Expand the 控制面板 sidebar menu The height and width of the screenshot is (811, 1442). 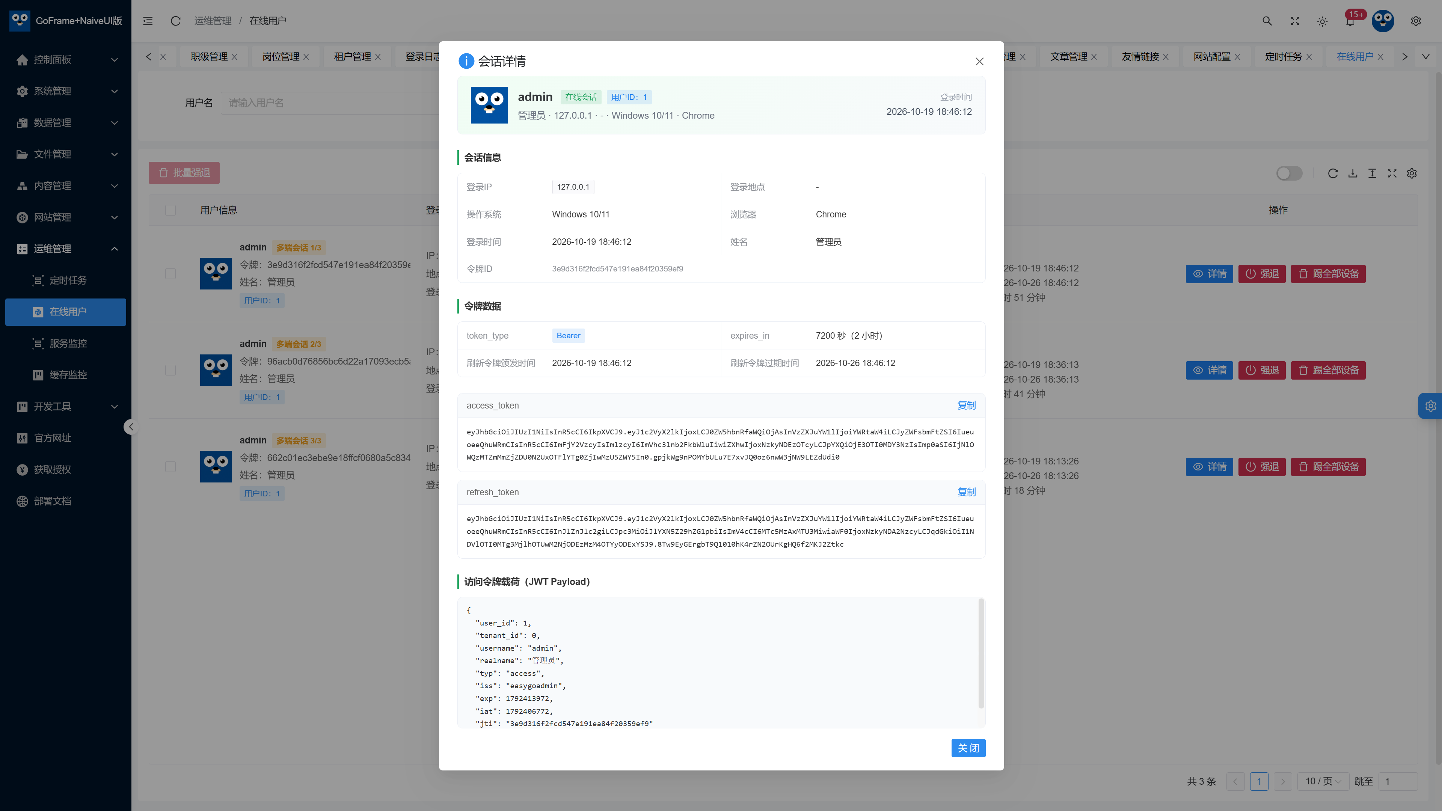click(65, 59)
